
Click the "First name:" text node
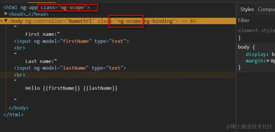point(43,34)
